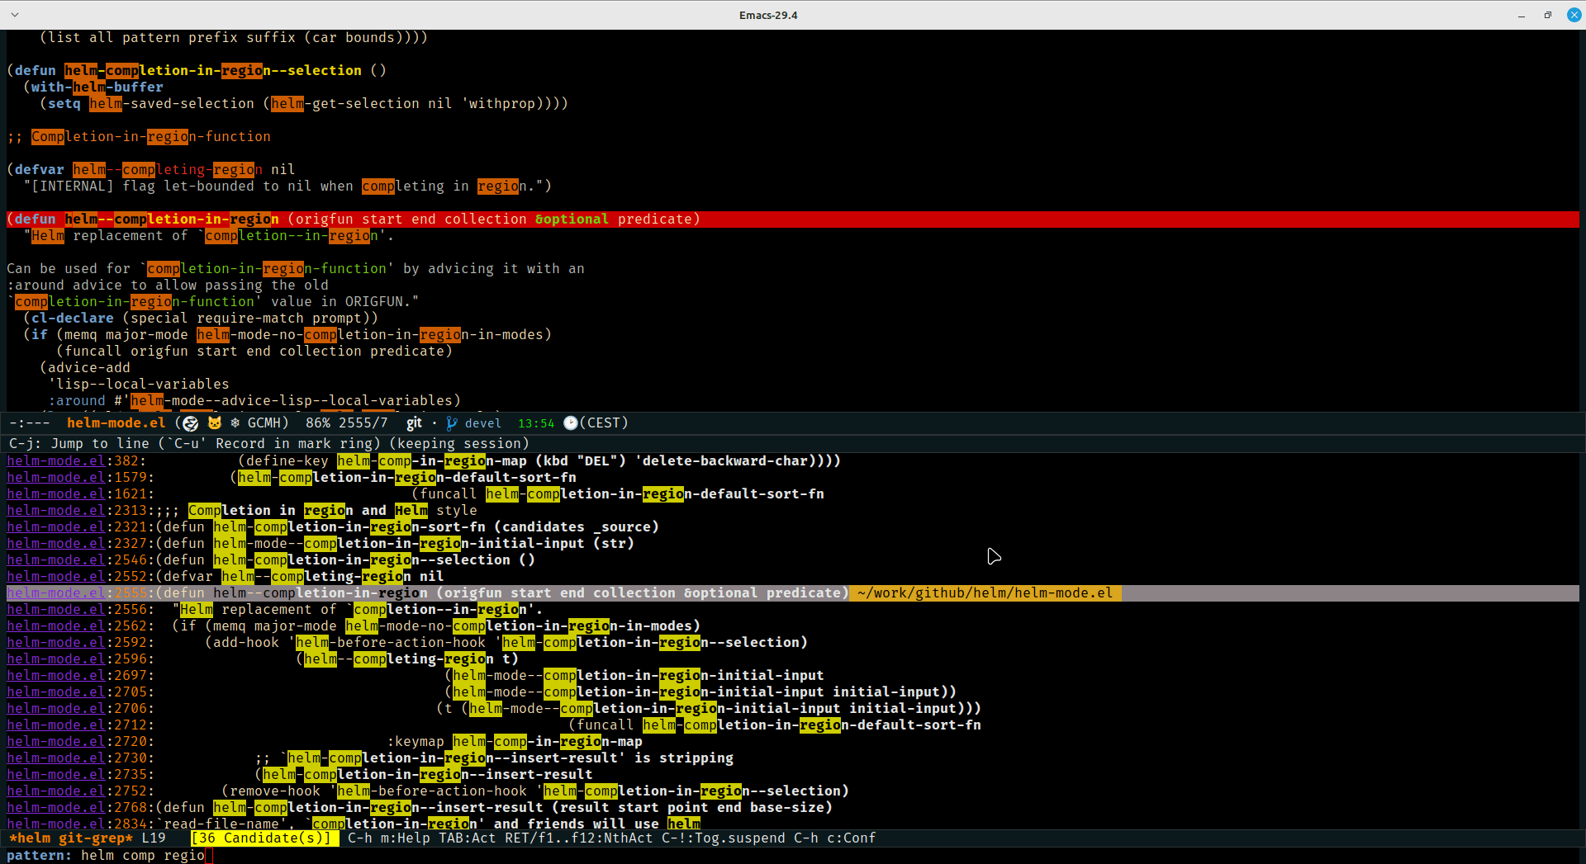Click the devel branch name in the mode line
The image size is (1586, 864).
coord(483,423)
